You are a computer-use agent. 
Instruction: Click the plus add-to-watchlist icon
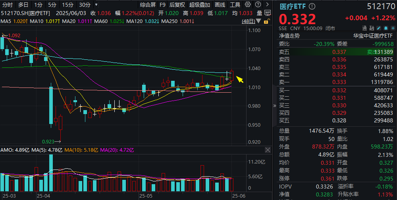(393, 28)
